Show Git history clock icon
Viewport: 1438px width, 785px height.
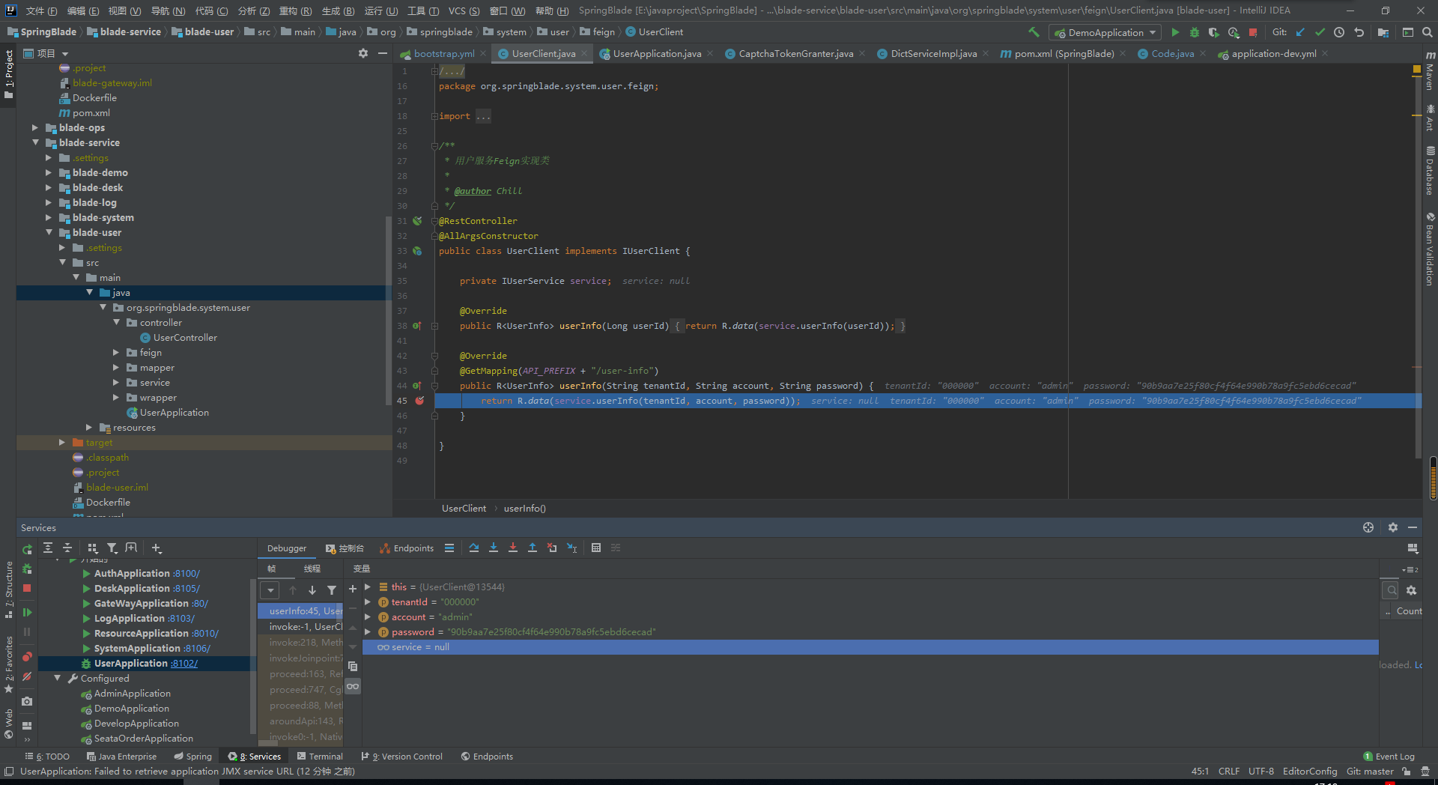click(1339, 32)
